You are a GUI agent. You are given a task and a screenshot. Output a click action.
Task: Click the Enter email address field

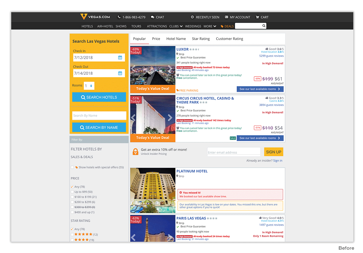pos(233,152)
